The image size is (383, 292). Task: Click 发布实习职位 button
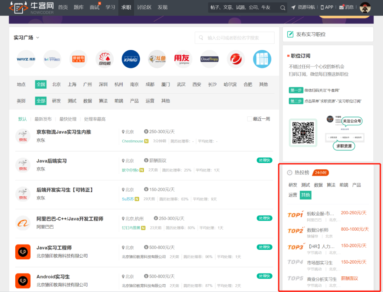(328, 34)
